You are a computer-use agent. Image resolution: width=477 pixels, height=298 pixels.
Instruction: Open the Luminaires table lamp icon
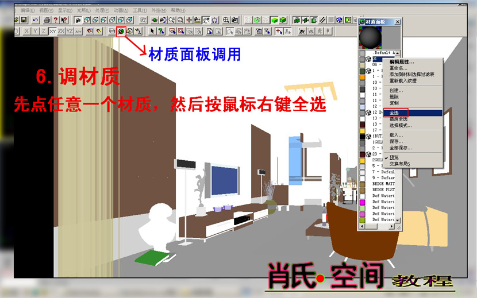tap(139, 32)
